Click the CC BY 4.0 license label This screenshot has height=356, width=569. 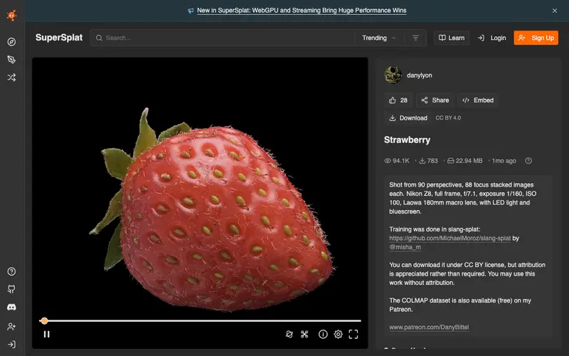[448, 118]
